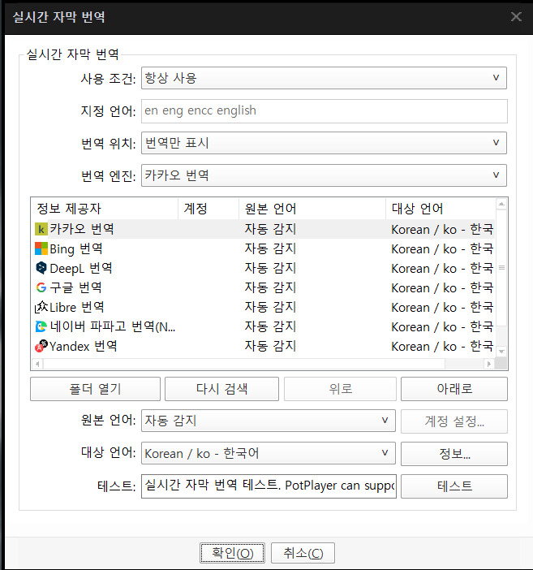Viewport: 533px width, 570px height.
Task: Click 자동 감지 cell in Yandex 번역 row
Action: 270,346
